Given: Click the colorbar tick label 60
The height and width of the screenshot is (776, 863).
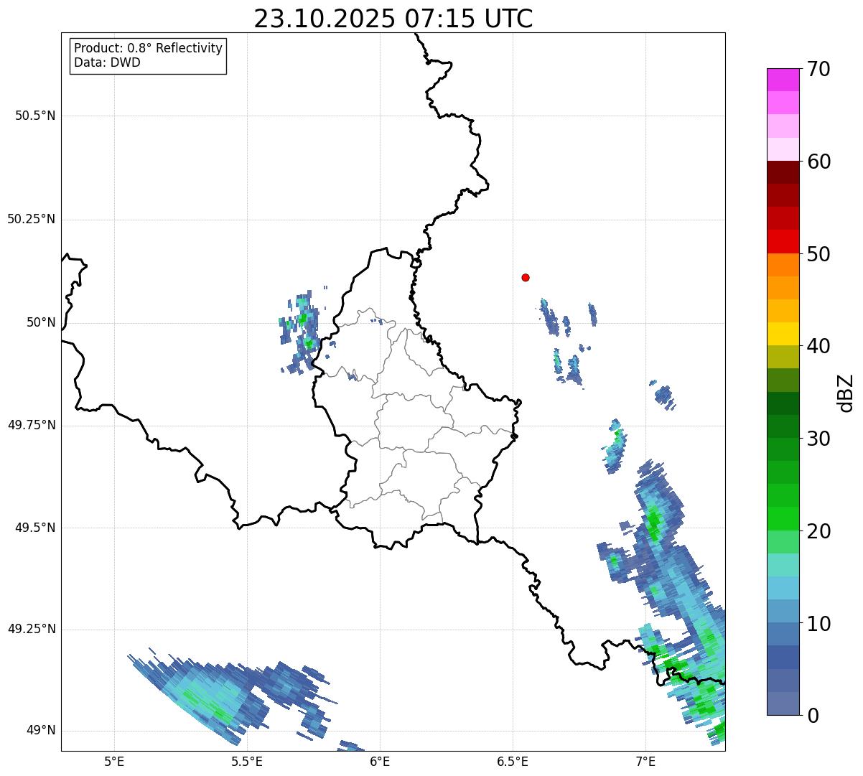Looking at the screenshot, I should [818, 162].
